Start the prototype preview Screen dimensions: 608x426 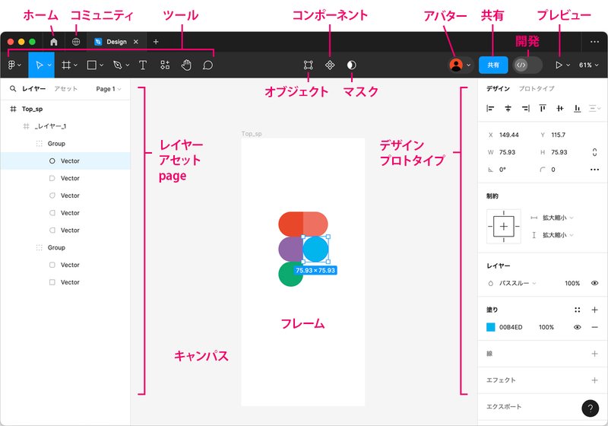pos(559,65)
